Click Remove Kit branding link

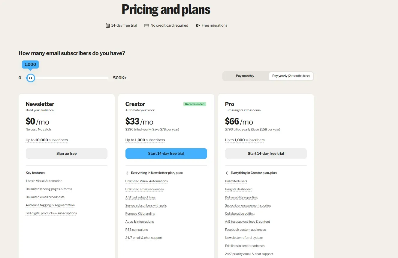pos(140,213)
